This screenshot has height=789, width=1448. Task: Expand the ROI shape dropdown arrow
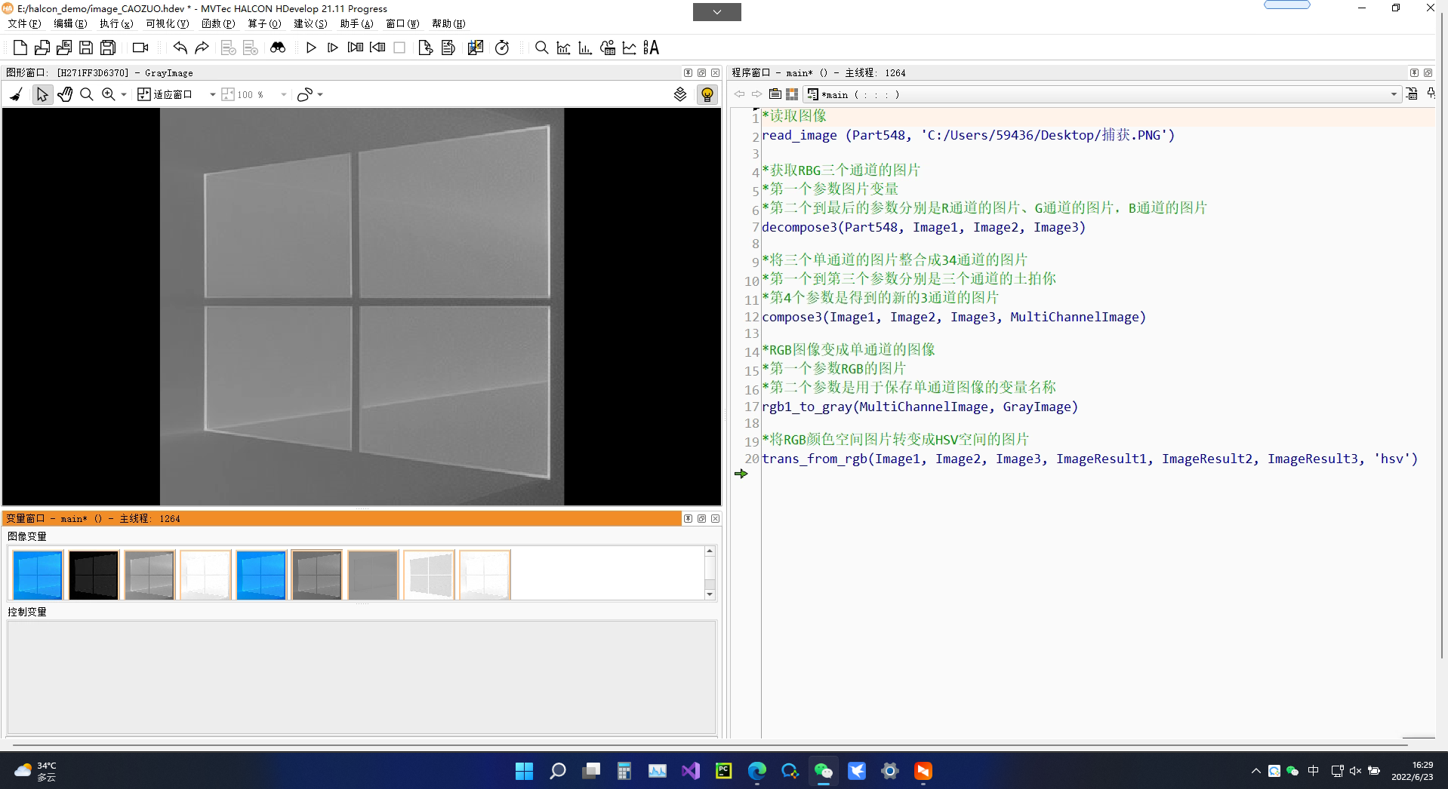(320, 95)
